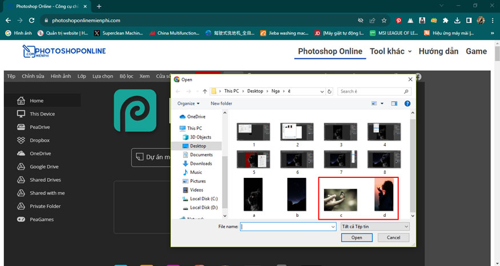
Task: Open the share page icon in address bar
Action: [x=372, y=21]
